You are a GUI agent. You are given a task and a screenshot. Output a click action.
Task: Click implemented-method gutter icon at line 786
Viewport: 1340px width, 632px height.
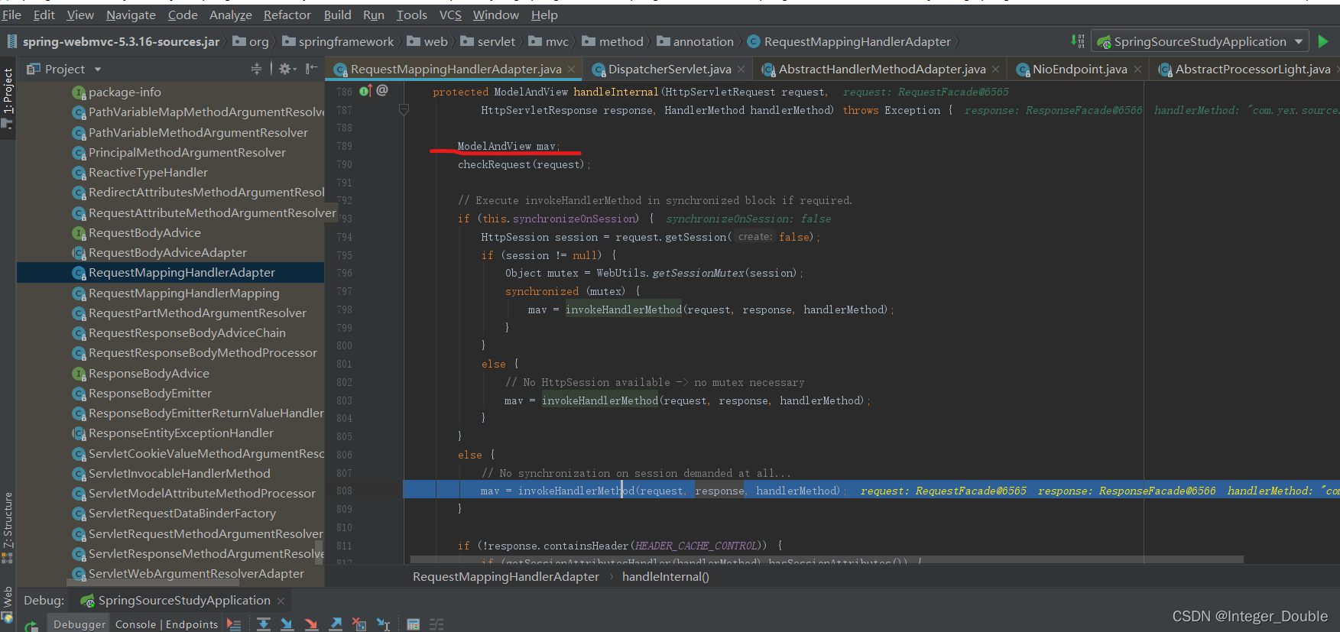pyautogui.click(x=365, y=91)
